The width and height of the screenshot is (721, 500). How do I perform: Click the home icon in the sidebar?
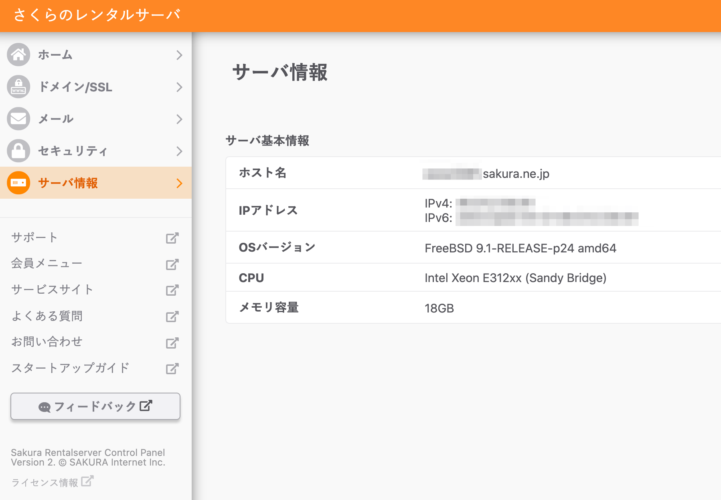(x=18, y=55)
